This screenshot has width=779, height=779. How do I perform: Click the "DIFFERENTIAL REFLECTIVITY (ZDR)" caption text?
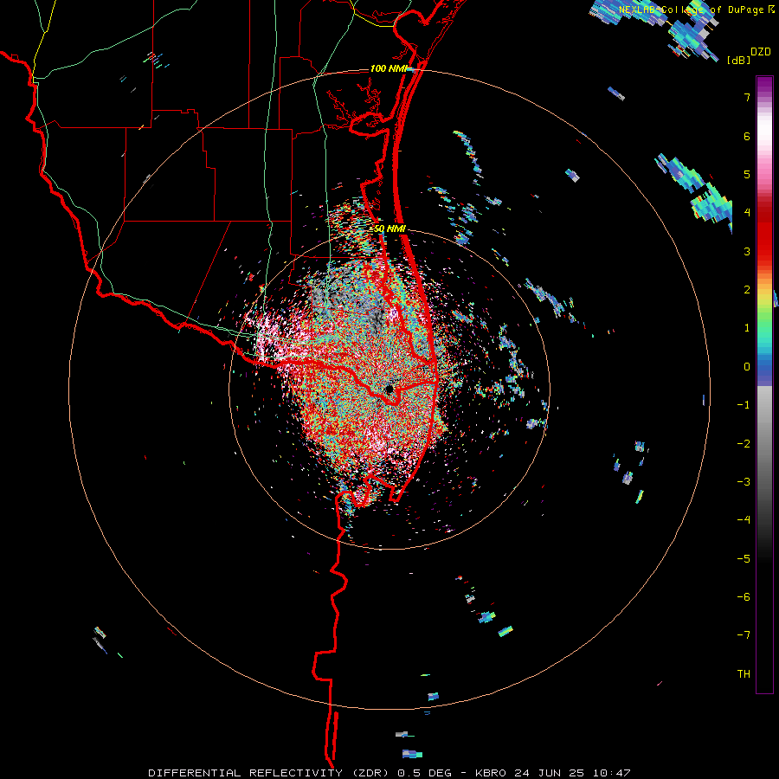pyautogui.click(x=270, y=773)
